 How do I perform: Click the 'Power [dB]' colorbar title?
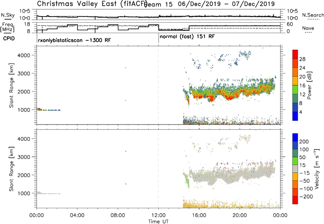pos(309,85)
